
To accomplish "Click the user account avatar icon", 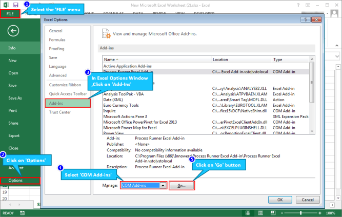I will [334, 13].
